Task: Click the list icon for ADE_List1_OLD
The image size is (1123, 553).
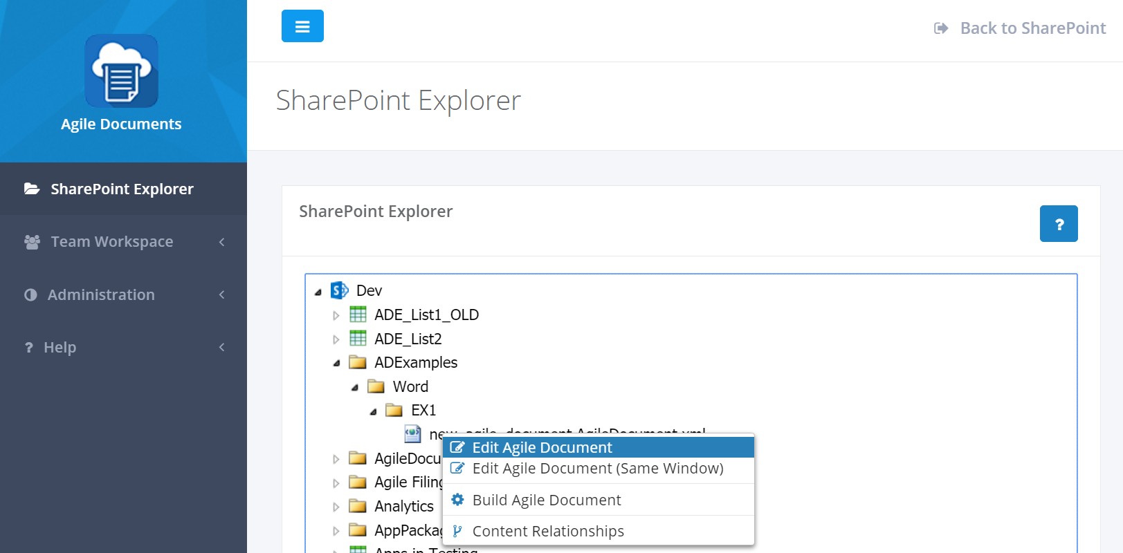Action: point(358,315)
